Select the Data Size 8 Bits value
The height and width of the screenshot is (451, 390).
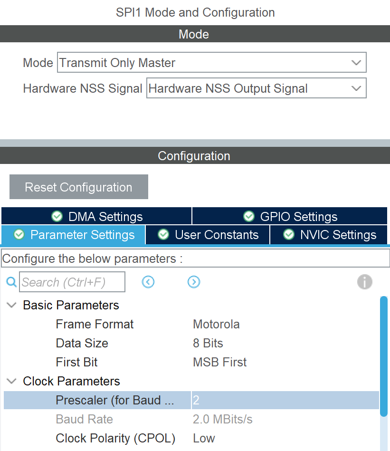(x=208, y=343)
